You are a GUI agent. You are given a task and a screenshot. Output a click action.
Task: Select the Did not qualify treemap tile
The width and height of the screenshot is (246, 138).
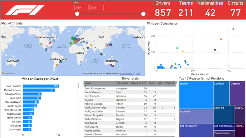click(x=196, y=130)
